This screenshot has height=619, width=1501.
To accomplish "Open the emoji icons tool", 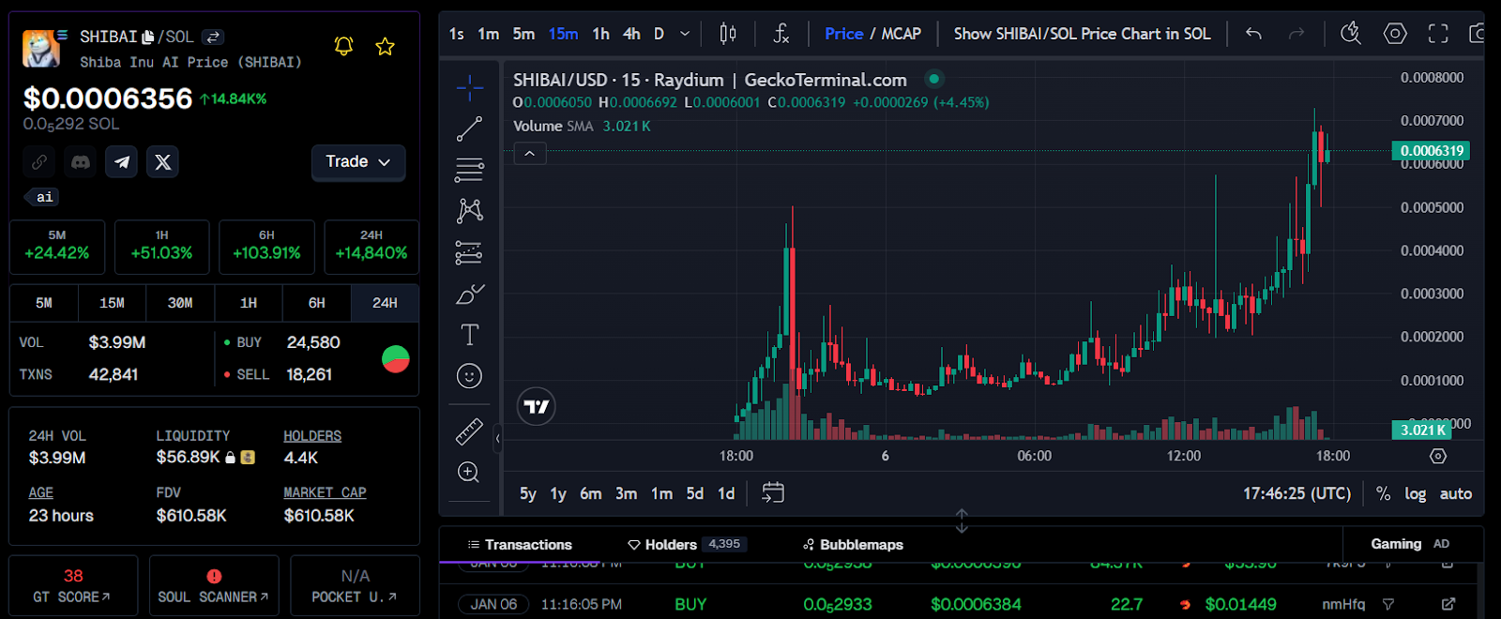I will click(469, 376).
